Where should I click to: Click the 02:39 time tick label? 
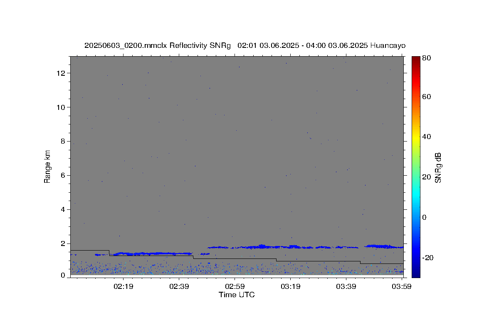point(179,286)
